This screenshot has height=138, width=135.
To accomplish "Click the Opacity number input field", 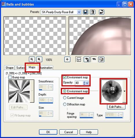I will click(x=79, y=83).
